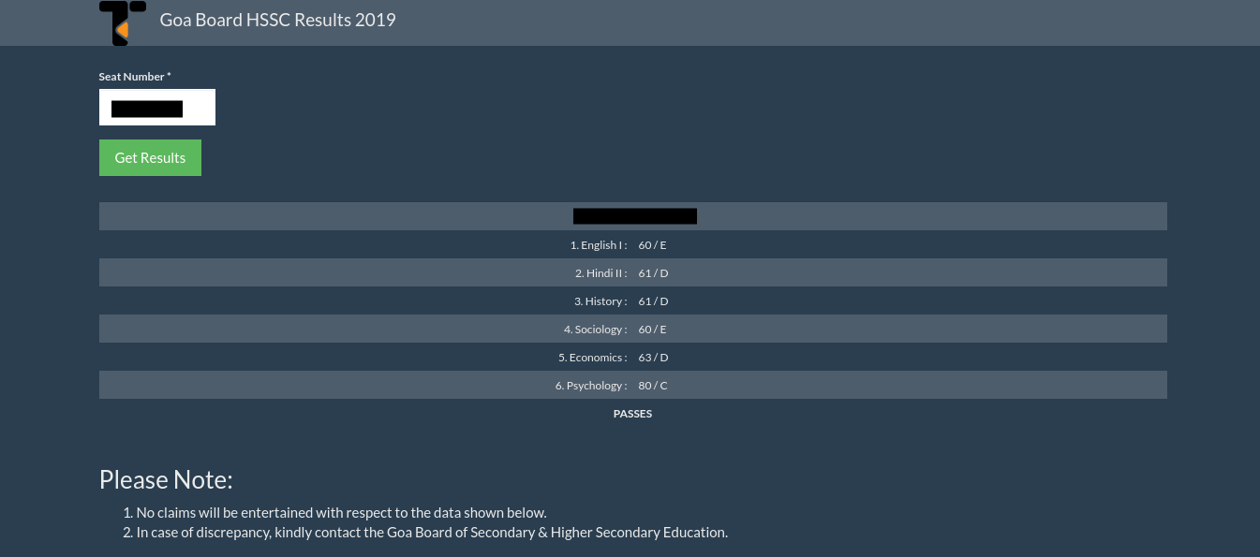Click the Please Note heading
Image resolution: width=1260 pixels, height=557 pixels.
166,479
